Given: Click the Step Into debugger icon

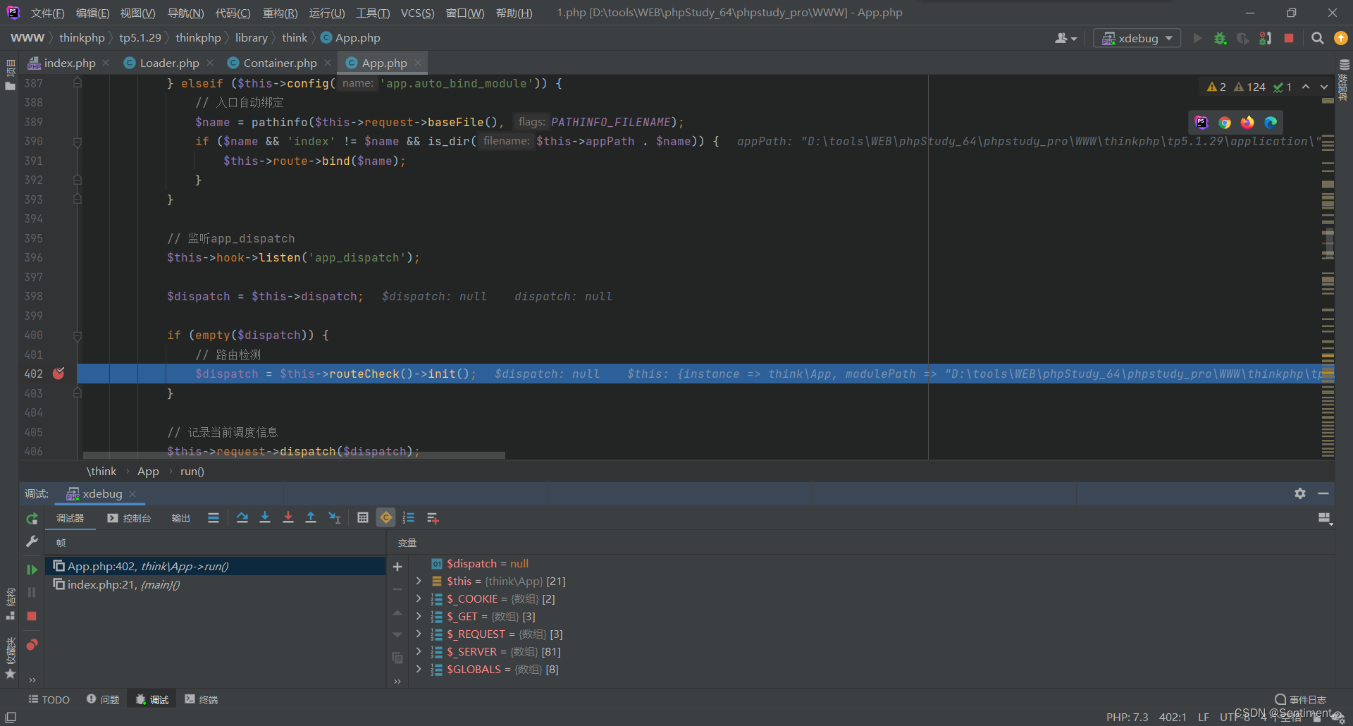Looking at the screenshot, I should (x=265, y=518).
